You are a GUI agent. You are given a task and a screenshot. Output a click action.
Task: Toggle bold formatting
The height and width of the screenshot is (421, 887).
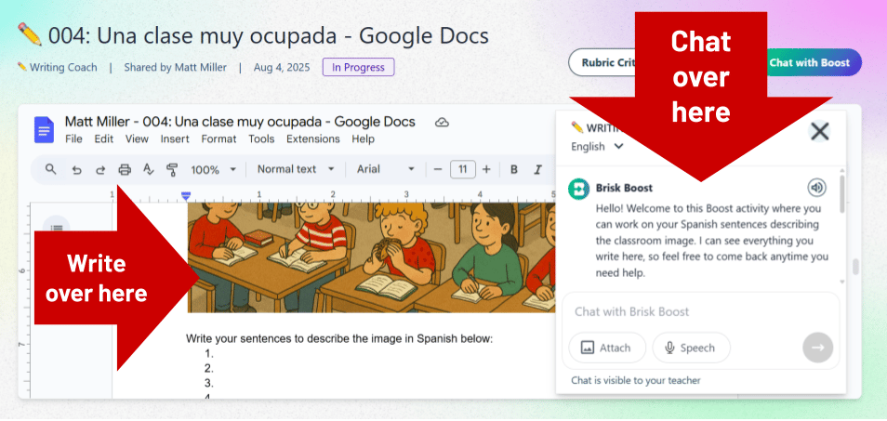[x=513, y=169]
